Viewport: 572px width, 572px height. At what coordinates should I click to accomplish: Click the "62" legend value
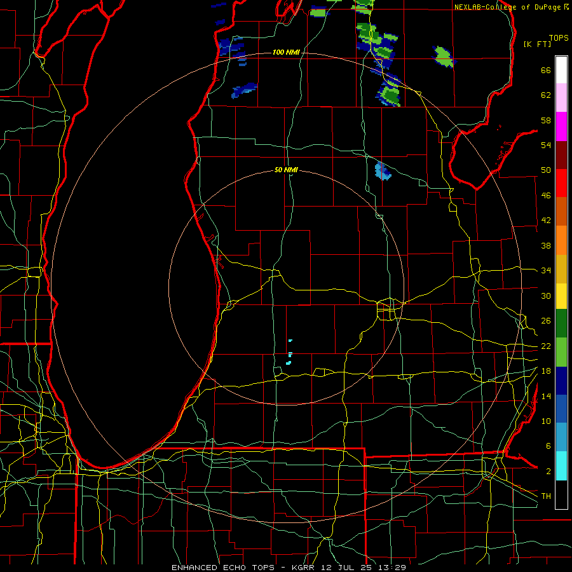tap(546, 95)
